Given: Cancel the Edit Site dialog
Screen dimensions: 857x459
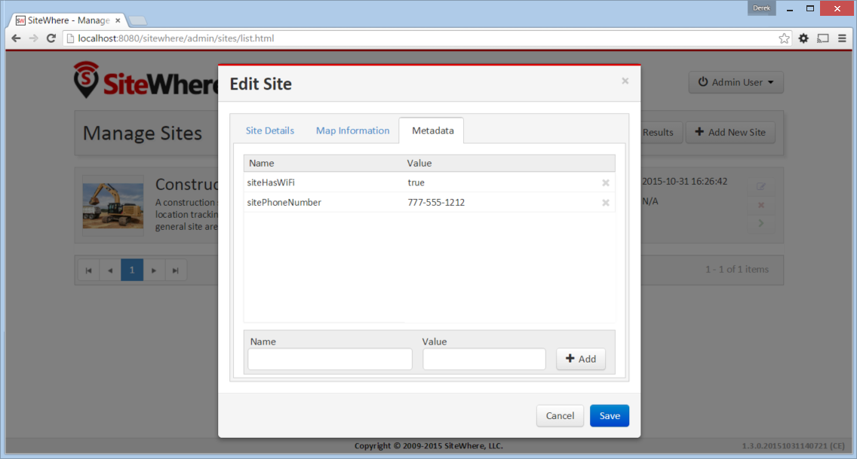Looking at the screenshot, I should (561, 416).
